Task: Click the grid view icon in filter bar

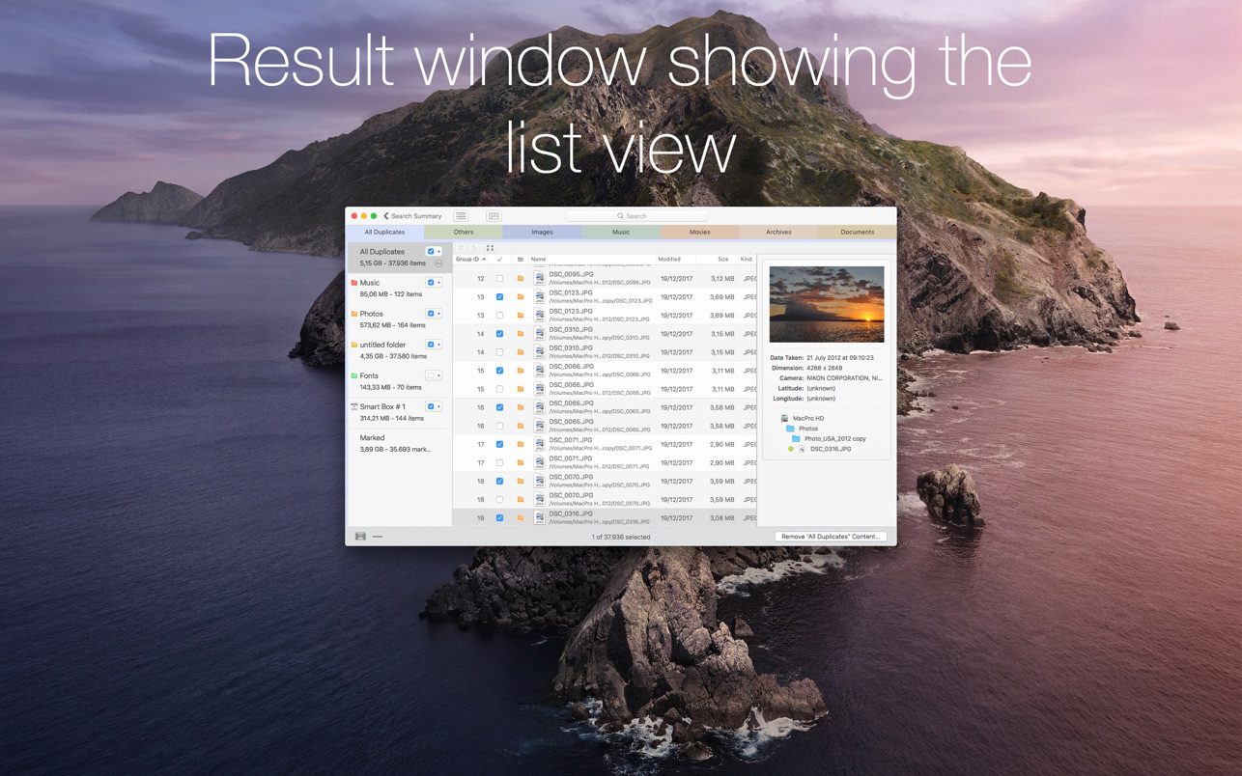Action: [x=490, y=248]
